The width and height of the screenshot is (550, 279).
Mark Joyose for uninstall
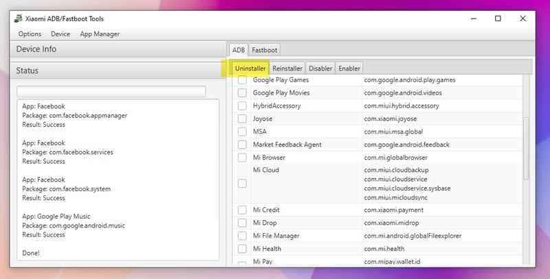pyautogui.click(x=242, y=119)
